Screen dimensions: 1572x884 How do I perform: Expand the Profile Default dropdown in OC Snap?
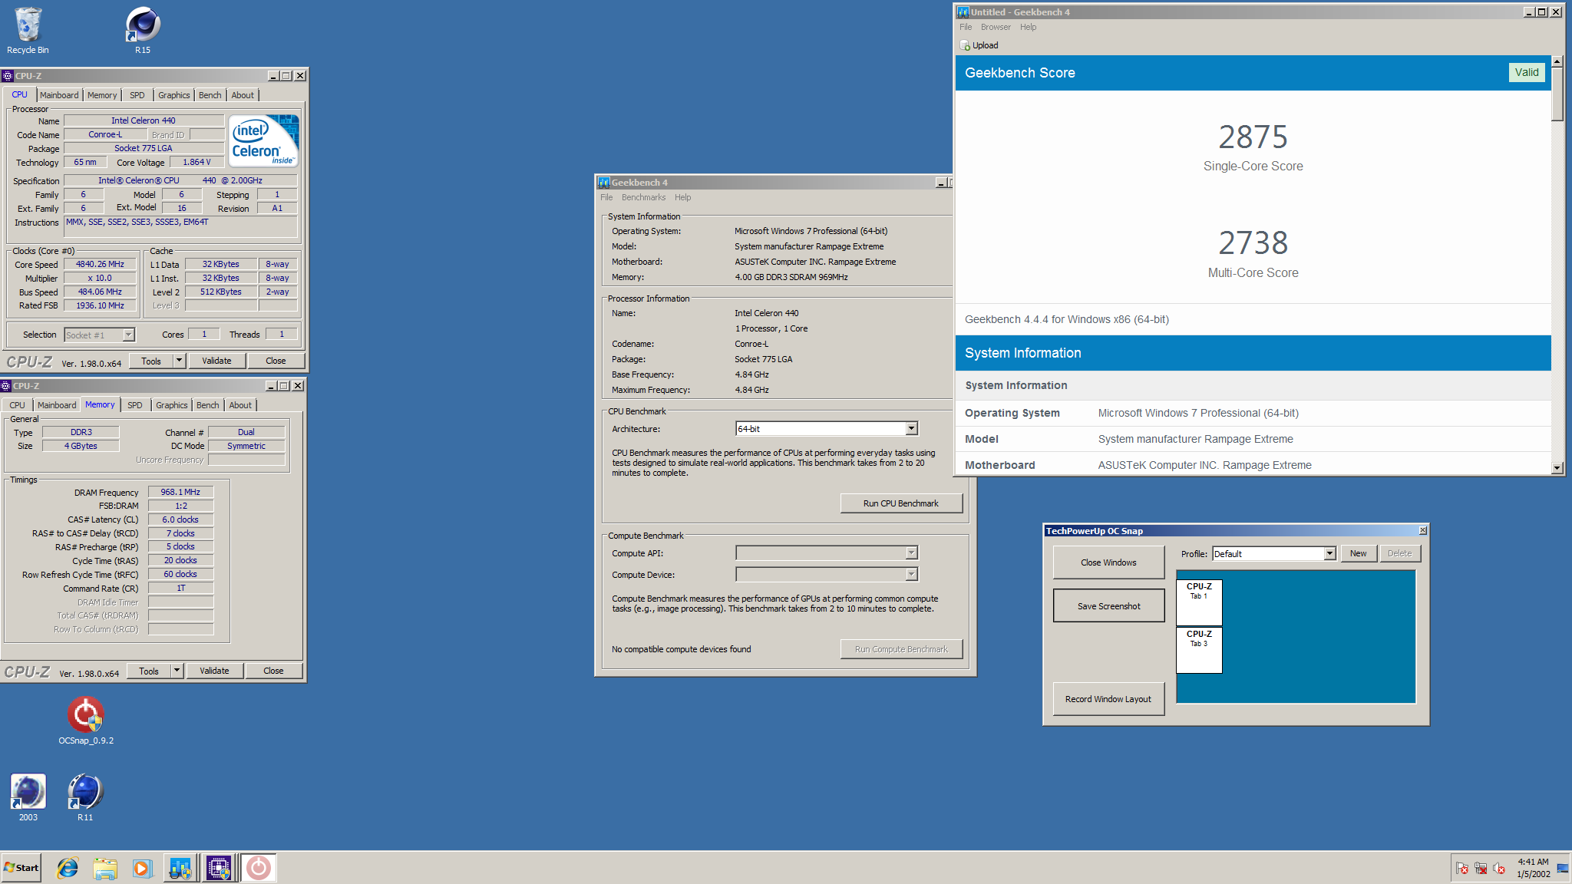click(1329, 554)
